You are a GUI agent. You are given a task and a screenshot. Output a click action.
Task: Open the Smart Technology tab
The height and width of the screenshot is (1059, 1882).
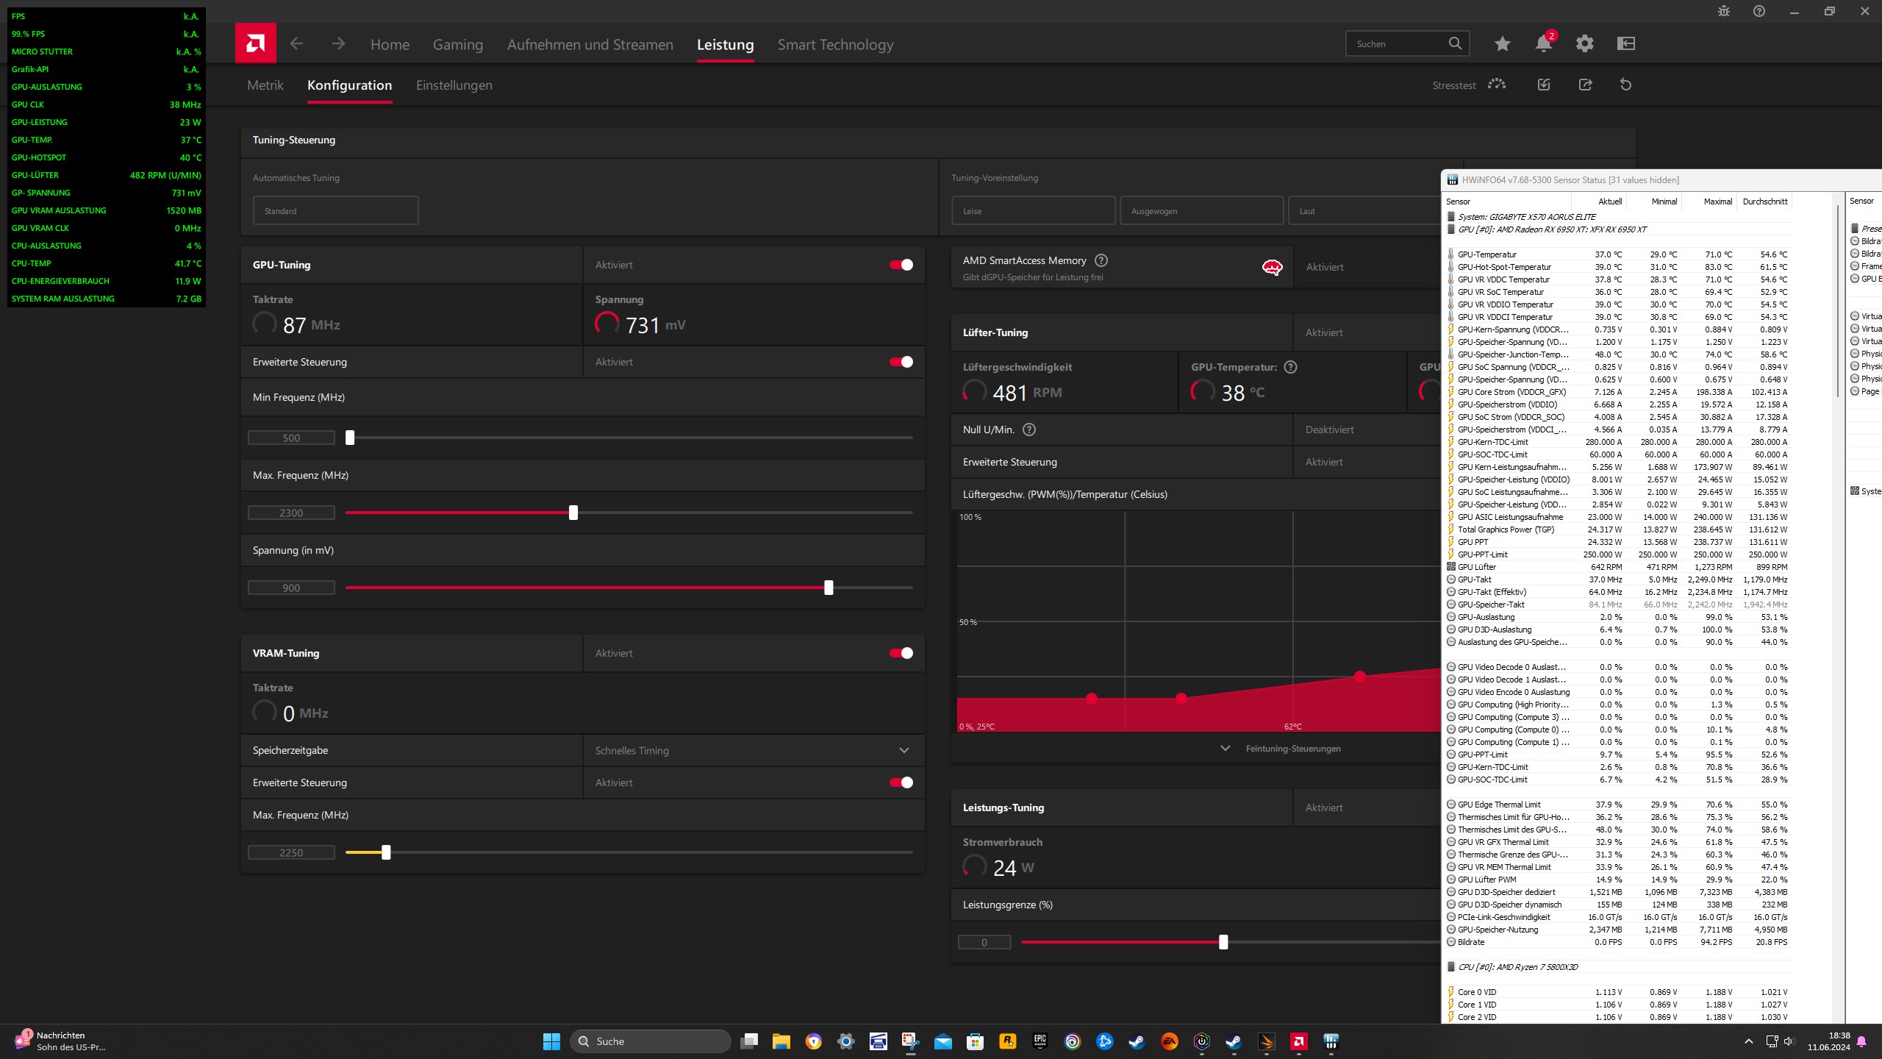[x=836, y=45]
